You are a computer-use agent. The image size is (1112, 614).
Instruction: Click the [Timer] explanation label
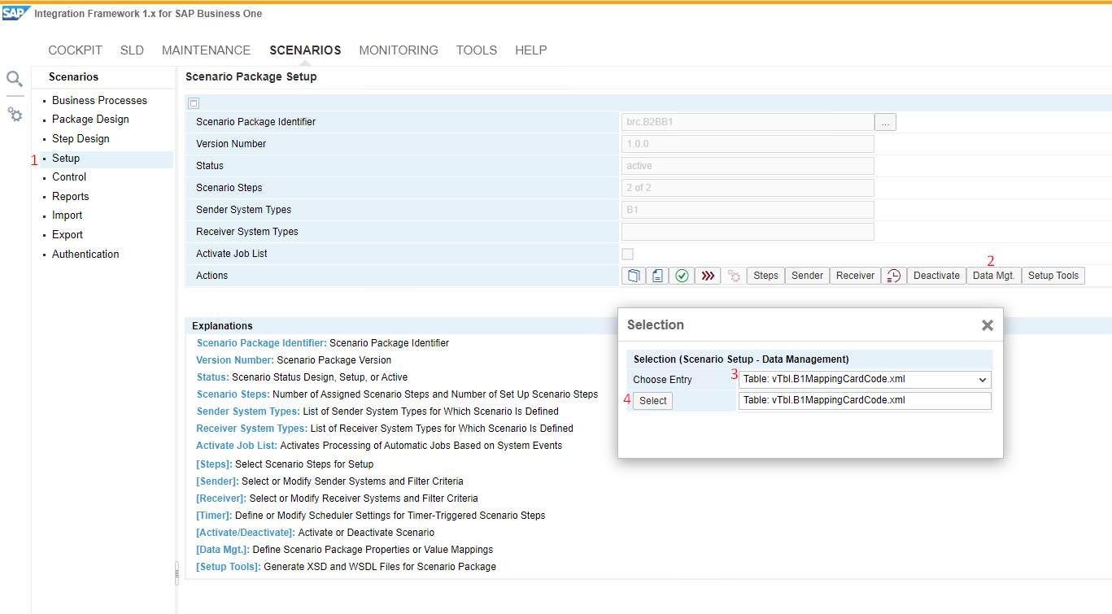click(214, 516)
